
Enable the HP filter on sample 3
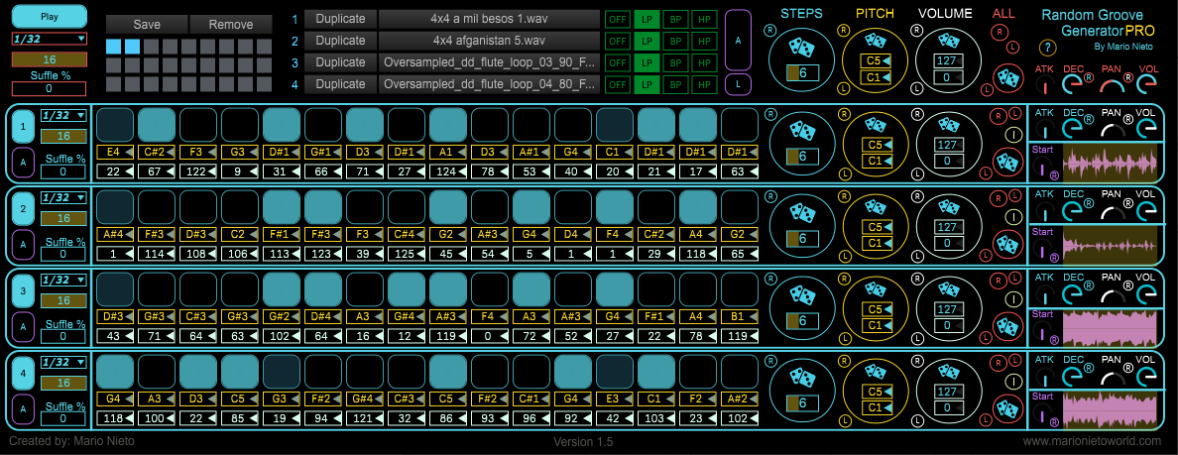pos(705,62)
